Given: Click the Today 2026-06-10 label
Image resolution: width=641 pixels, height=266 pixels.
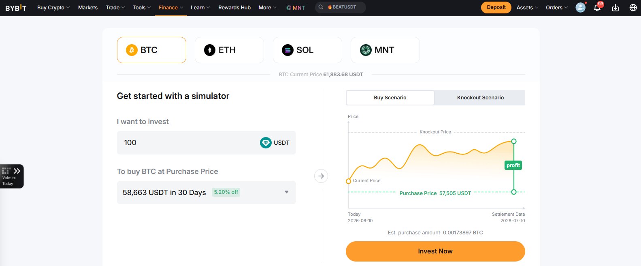Looking at the screenshot, I should 360,217.
